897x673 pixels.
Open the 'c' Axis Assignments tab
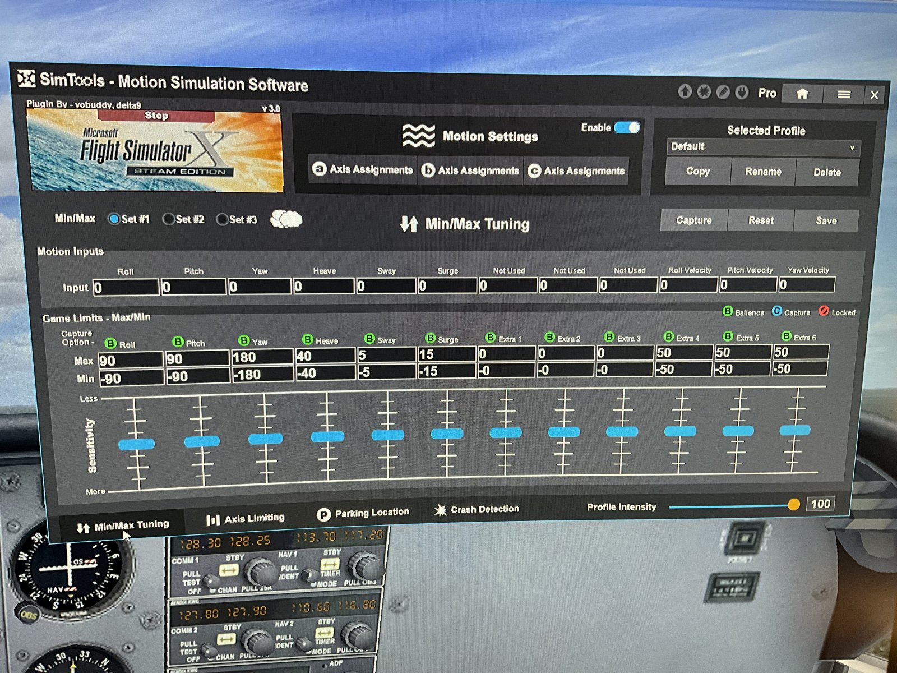[x=576, y=170]
